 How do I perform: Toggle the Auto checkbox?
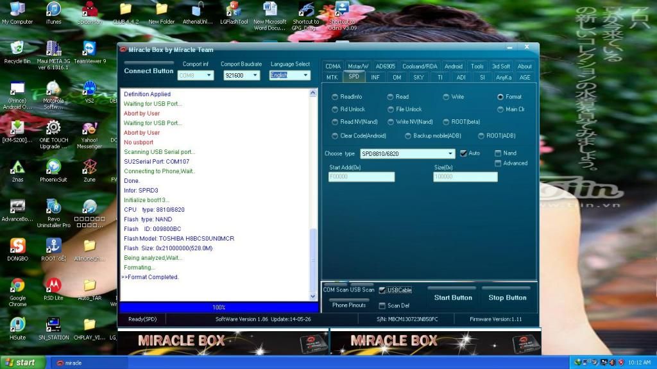click(x=463, y=153)
